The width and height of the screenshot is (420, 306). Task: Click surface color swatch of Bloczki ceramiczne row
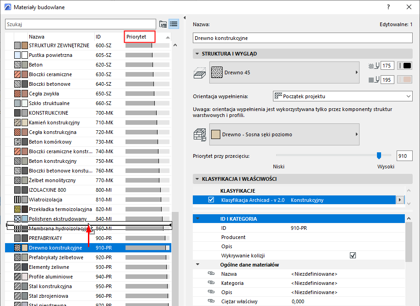coord(25,74)
